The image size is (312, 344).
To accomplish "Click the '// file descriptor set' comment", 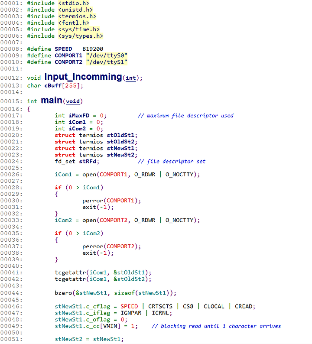I will 172,162.
